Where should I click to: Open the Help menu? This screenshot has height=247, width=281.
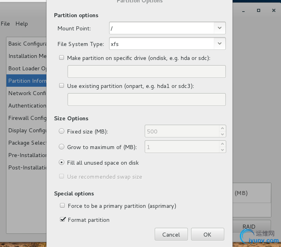(22, 24)
